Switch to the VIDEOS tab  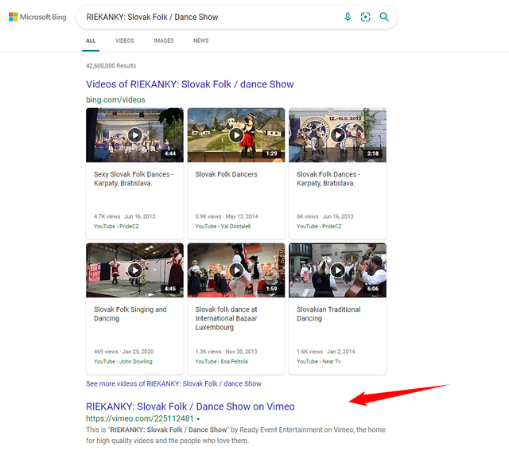coord(125,41)
